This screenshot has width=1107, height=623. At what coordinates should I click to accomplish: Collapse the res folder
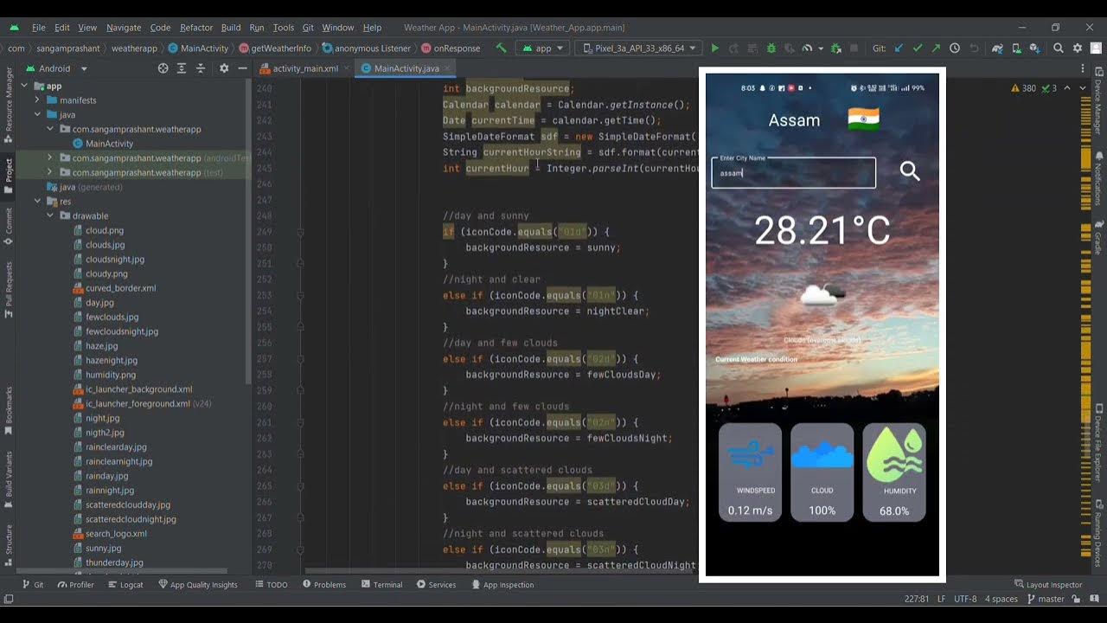(38, 202)
